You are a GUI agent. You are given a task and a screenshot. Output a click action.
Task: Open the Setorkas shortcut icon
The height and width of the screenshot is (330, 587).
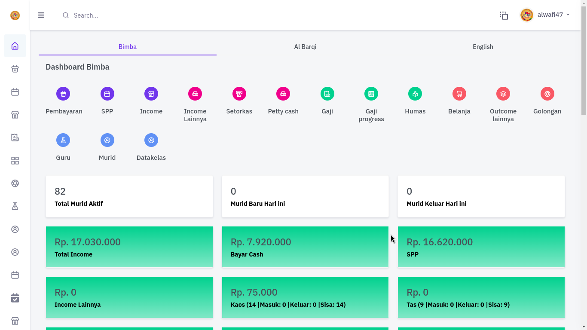pos(239,94)
